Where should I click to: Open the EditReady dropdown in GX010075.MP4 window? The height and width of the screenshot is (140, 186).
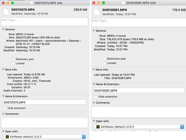tap(45, 137)
